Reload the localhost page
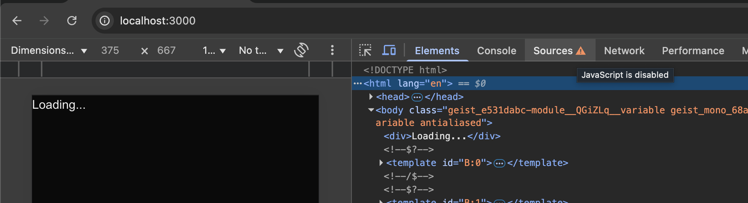The height and width of the screenshot is (203, 748). 72,21
